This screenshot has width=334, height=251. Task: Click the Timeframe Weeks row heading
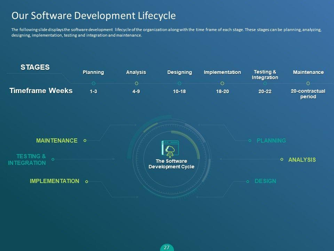point(41,91)
